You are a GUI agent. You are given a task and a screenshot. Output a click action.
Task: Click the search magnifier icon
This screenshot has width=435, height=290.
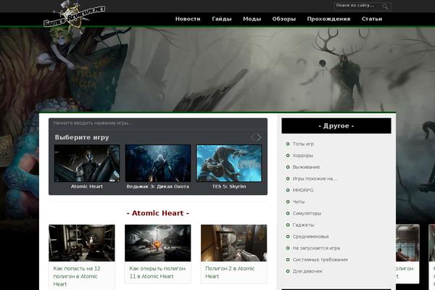pyautogui.click(x=385, y=6)
